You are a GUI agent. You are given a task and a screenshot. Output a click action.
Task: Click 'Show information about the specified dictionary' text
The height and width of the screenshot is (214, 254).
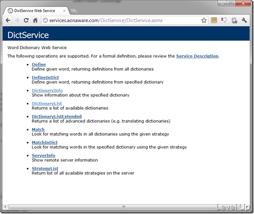(81, 95)
